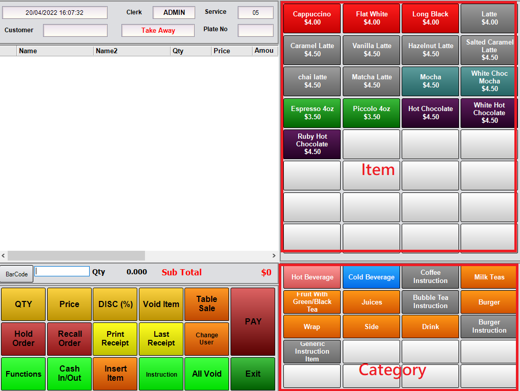Add Matcha Latte to order
Image resolution: width=520 pixels, height=391 pixels.
click(x=371, y=81)
